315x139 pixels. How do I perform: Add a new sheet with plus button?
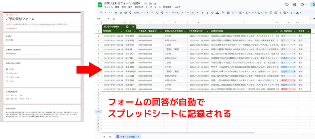point(104,137)
